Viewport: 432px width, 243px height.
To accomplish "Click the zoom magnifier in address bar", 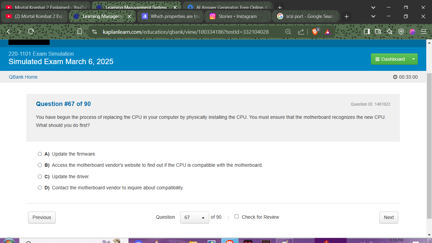I will point(288,32).
